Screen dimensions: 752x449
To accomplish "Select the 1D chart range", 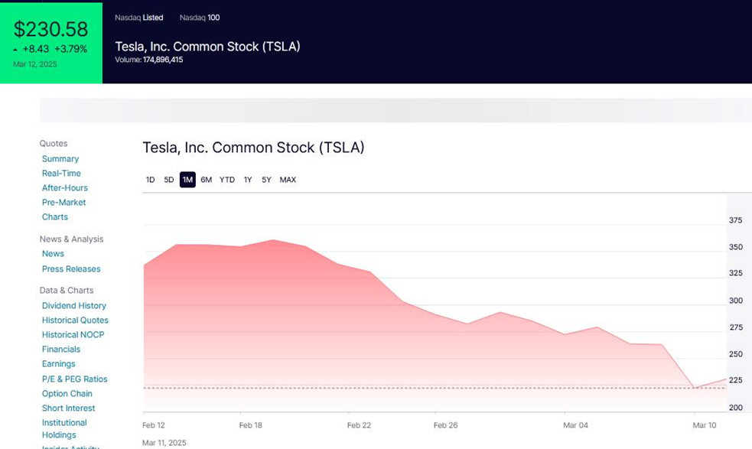I will 150,180.
